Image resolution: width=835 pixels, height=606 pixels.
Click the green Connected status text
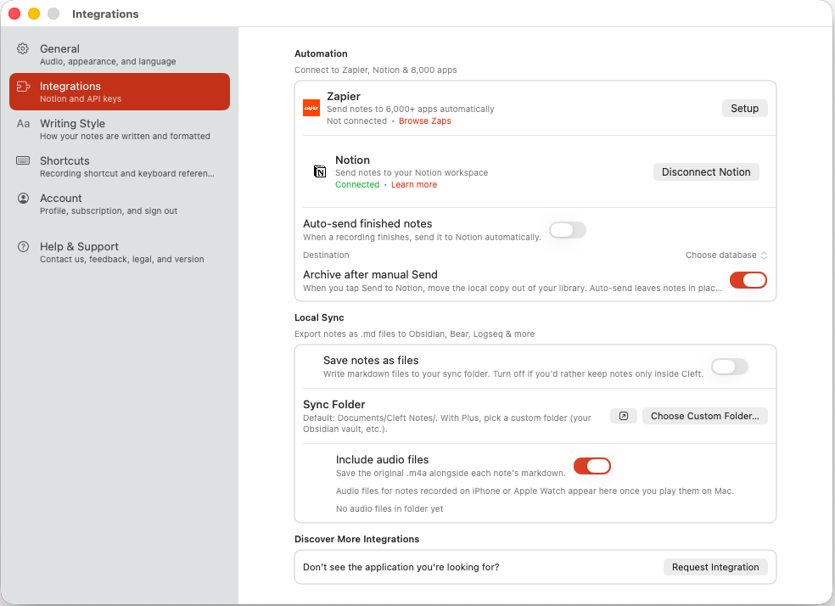point(357,185)
